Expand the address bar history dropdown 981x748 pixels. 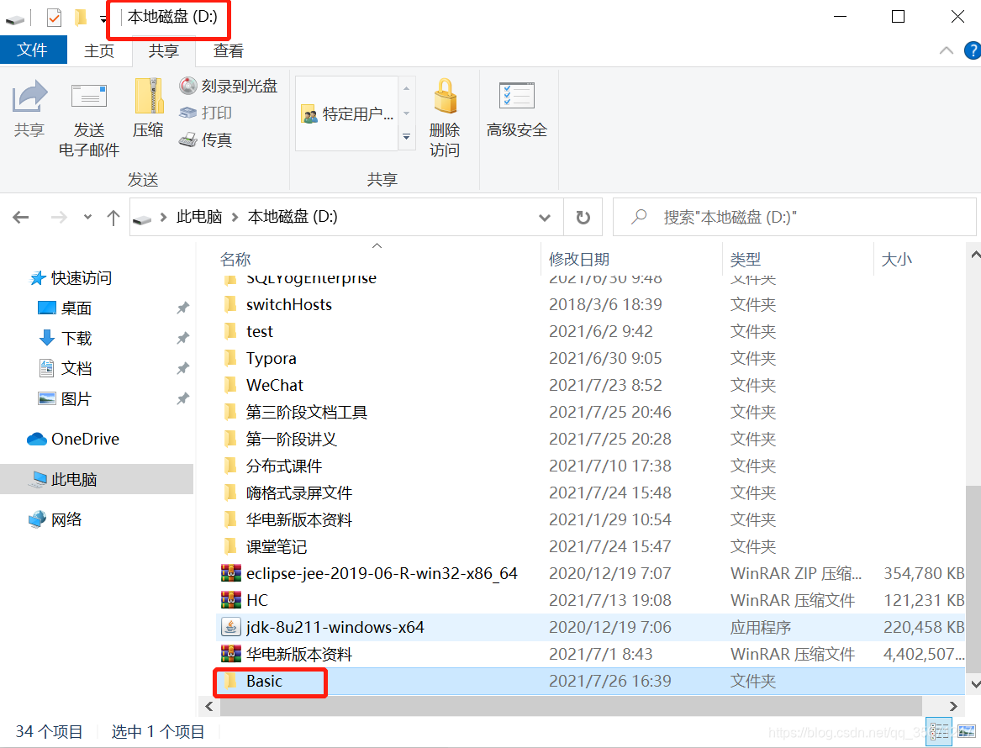[x=545, y=218]
